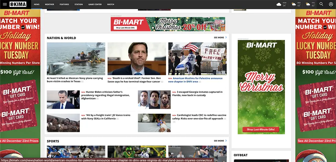Viewport: 336px width, 162px height.
Task: Open Mexican Navy plane crash headline
Action: click(75, 80)
